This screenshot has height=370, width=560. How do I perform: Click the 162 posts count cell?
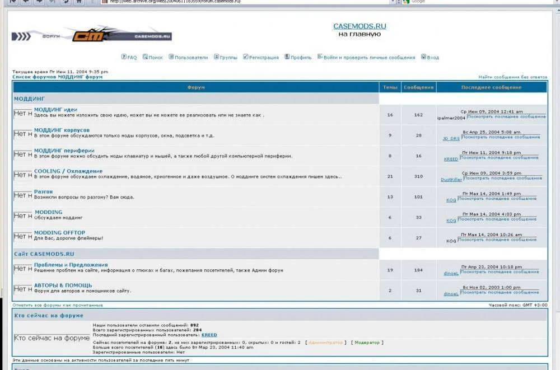418,115
